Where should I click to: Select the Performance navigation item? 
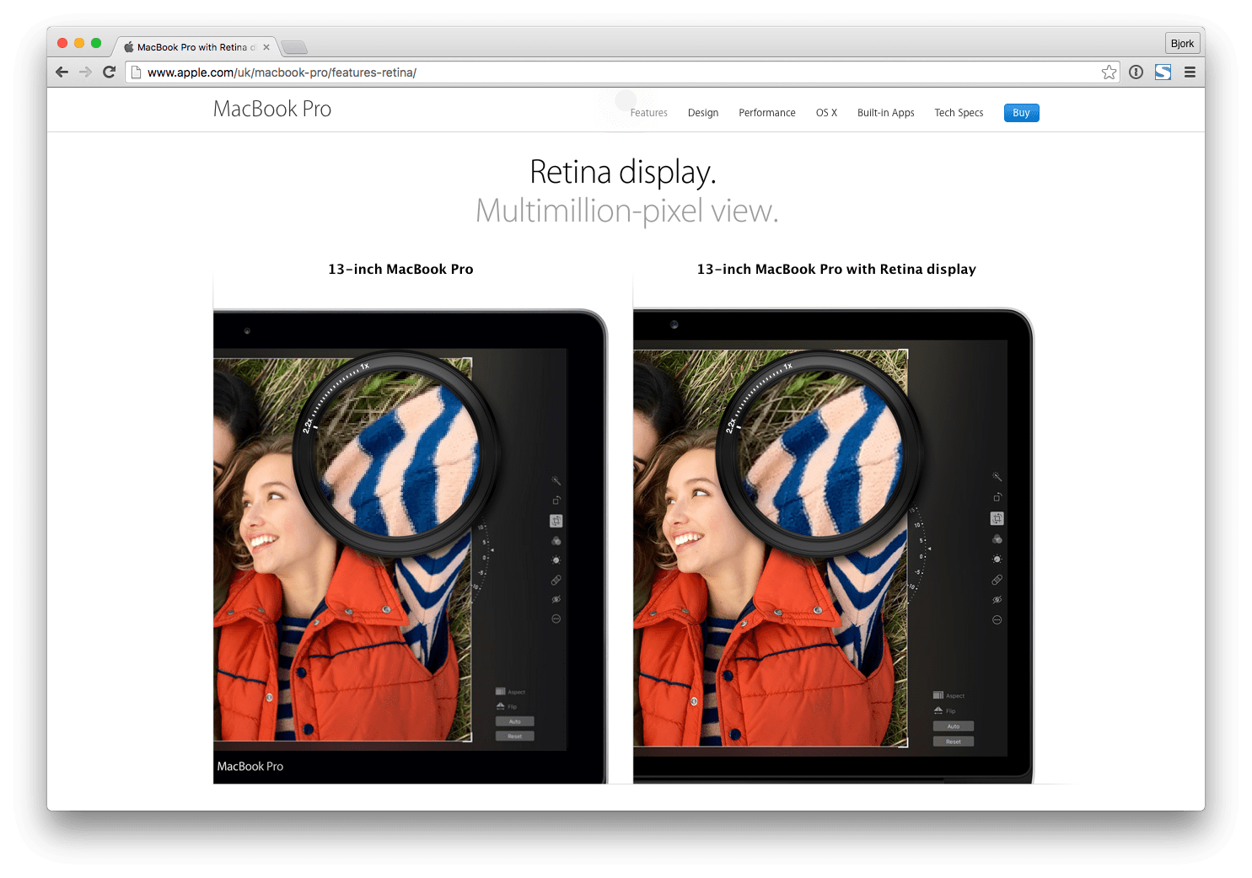click(x=766, y=112)
